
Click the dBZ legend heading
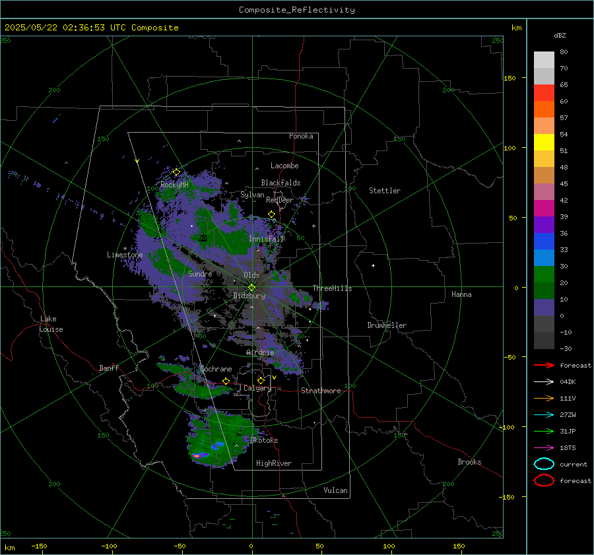tap(560, 35)
